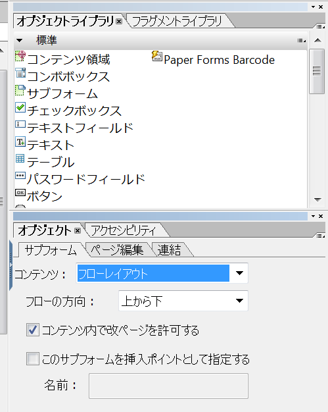The image size is (328, 412).
Task: Open the ページ編集 sub-tab
Action: [x=117, y=250]
